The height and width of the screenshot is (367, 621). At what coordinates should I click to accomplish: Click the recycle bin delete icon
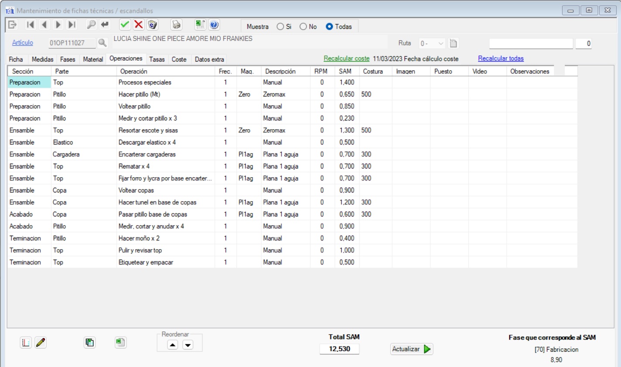pyautogui.click(x=152, y=25)
